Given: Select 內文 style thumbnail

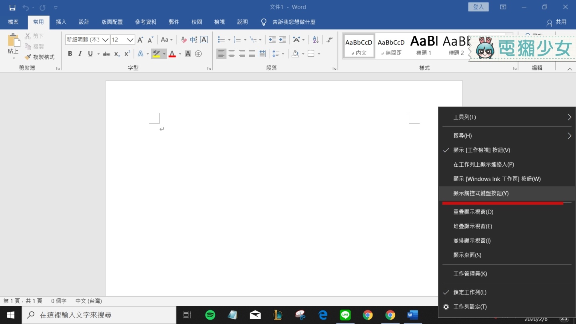Looking at the screenshot, I should pos(359,46).
